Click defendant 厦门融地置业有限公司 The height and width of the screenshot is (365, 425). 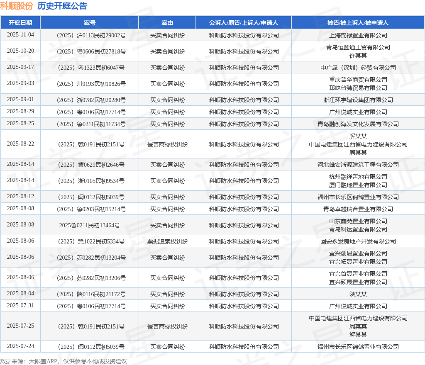358,185
